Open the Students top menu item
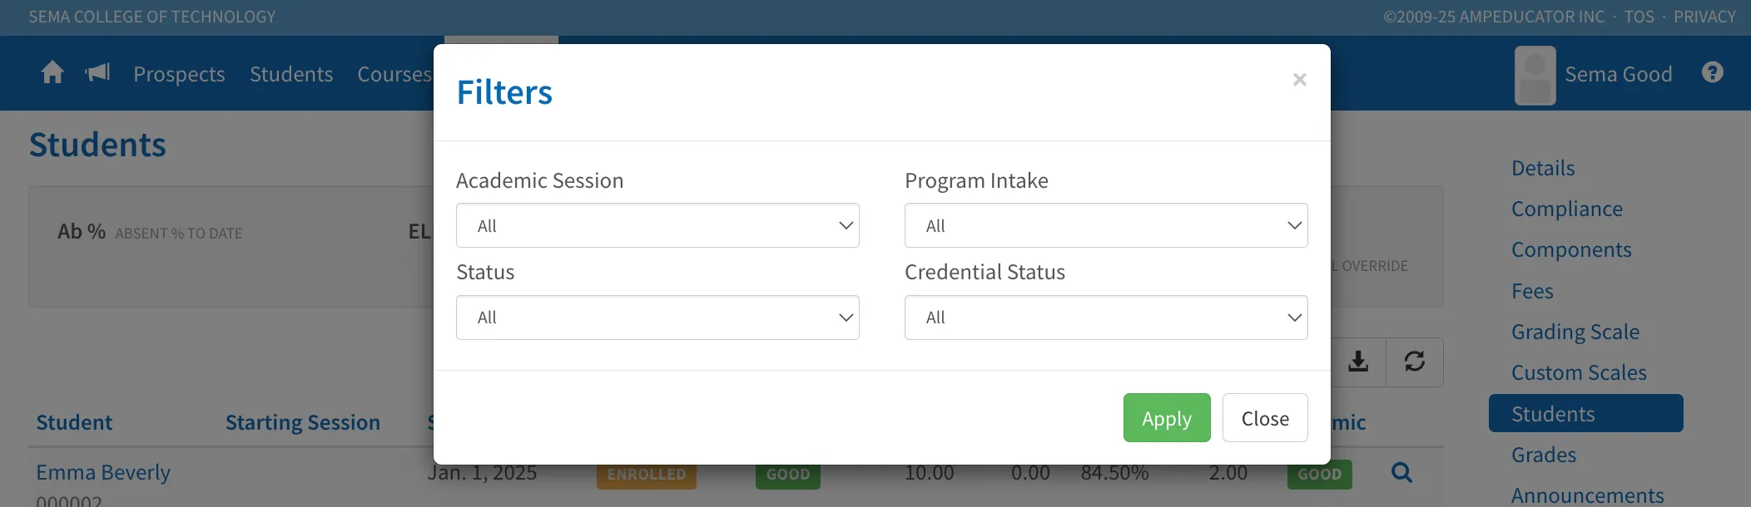Screen dimensions: 1751x507 coord(291,74)
